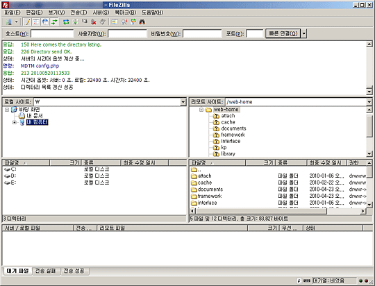Select attach folder in remote tree
This screenshot has width=375, height=286.
pos(228,116)
